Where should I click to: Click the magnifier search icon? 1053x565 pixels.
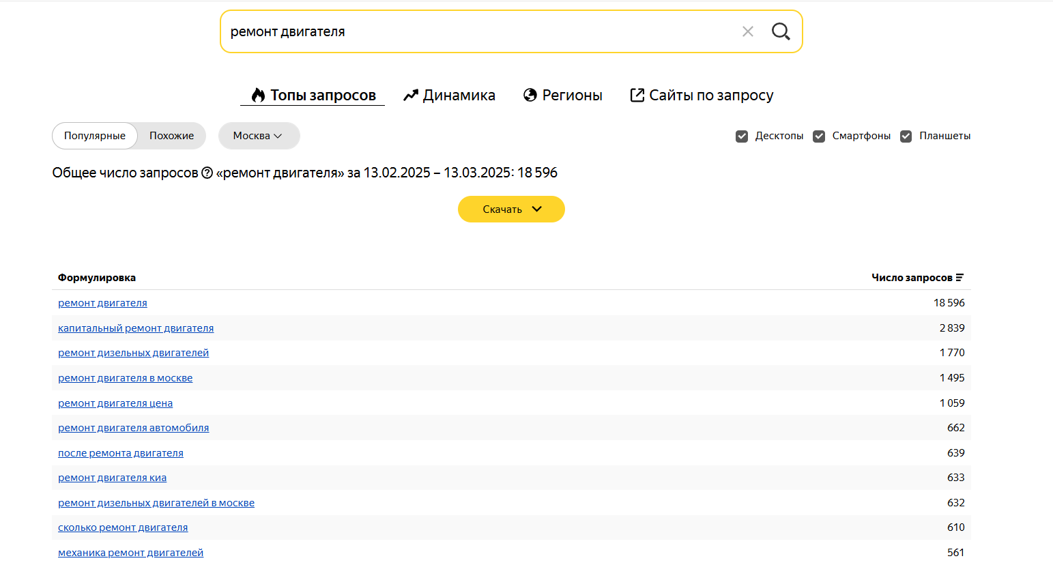coord(781,31)
